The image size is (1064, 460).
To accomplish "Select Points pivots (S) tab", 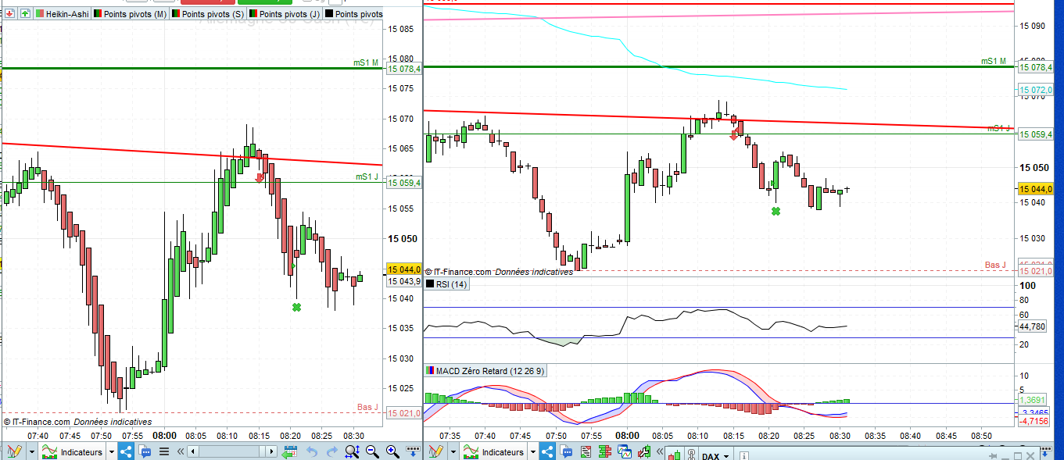I will [x=207, y=14].
